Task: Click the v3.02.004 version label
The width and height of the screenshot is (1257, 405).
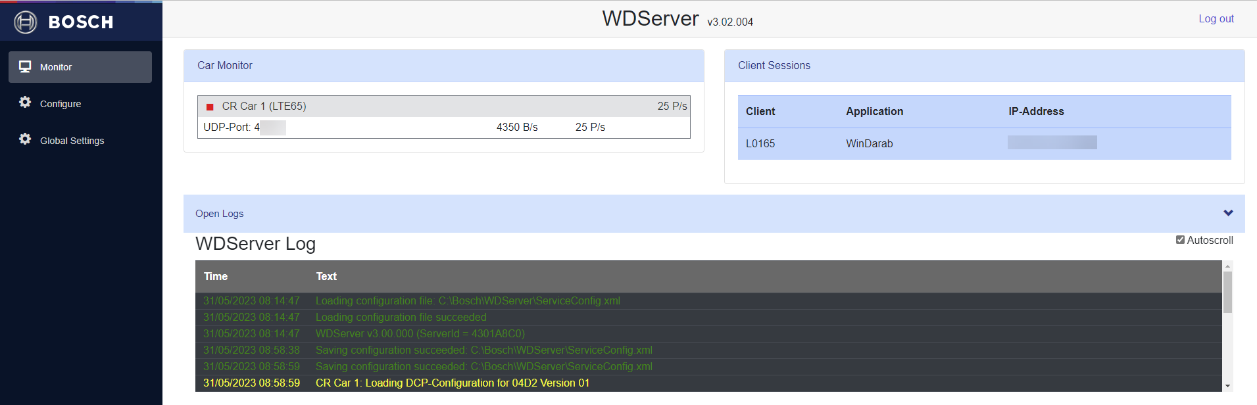Action: [x=730, y=22]
